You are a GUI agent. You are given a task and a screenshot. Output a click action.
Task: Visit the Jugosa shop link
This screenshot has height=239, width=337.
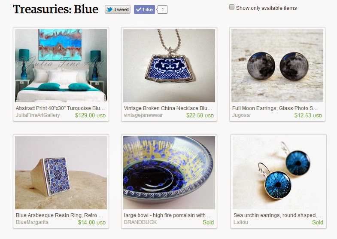coord(241,115)
